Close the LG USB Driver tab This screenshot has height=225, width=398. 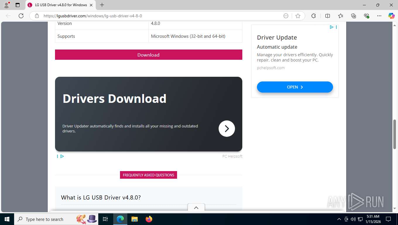(91, 5)
